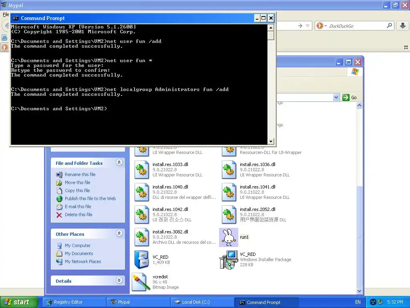Select install.res.1036.dll file icon
This screenshot has width=410, height=308.
tap(229, 170)
